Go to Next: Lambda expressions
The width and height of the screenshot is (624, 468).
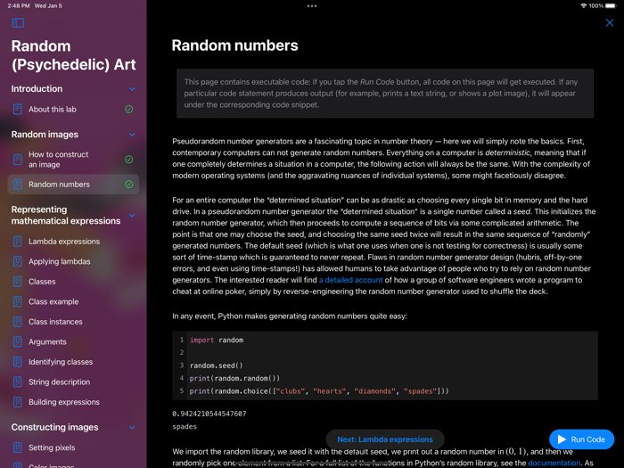click(385, 439)
